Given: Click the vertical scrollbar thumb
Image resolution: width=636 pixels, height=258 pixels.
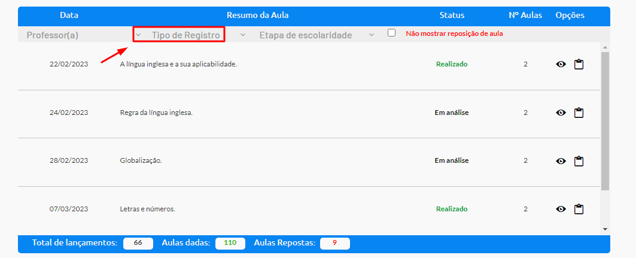Looking at the screenshot, I should point(605,121).
